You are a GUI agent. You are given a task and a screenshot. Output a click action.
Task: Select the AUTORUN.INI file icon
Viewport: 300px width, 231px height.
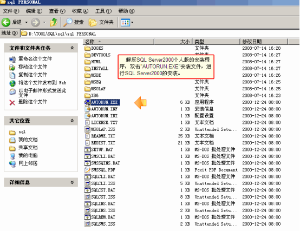(87, 116)
